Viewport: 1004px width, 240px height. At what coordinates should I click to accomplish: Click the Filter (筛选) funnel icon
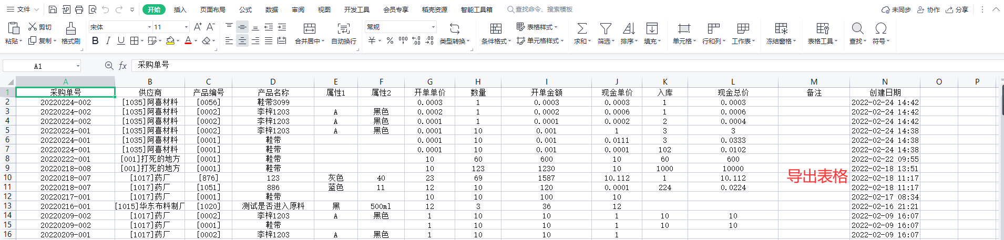[606, 28]
